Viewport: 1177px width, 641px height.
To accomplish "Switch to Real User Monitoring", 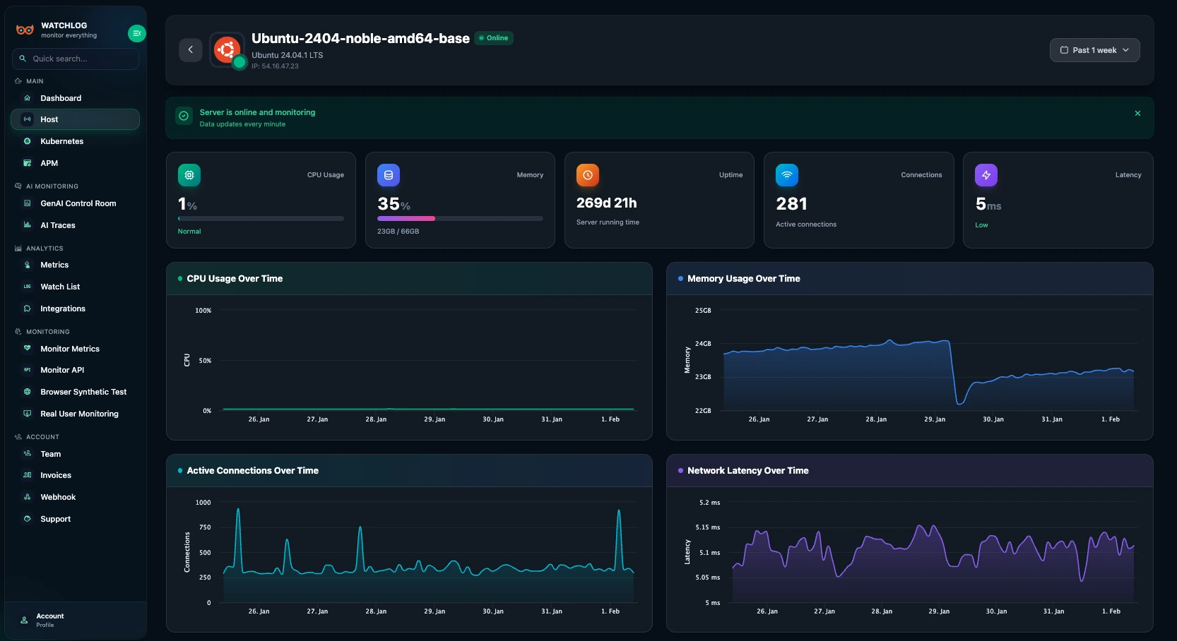I will tap(79, 414).
